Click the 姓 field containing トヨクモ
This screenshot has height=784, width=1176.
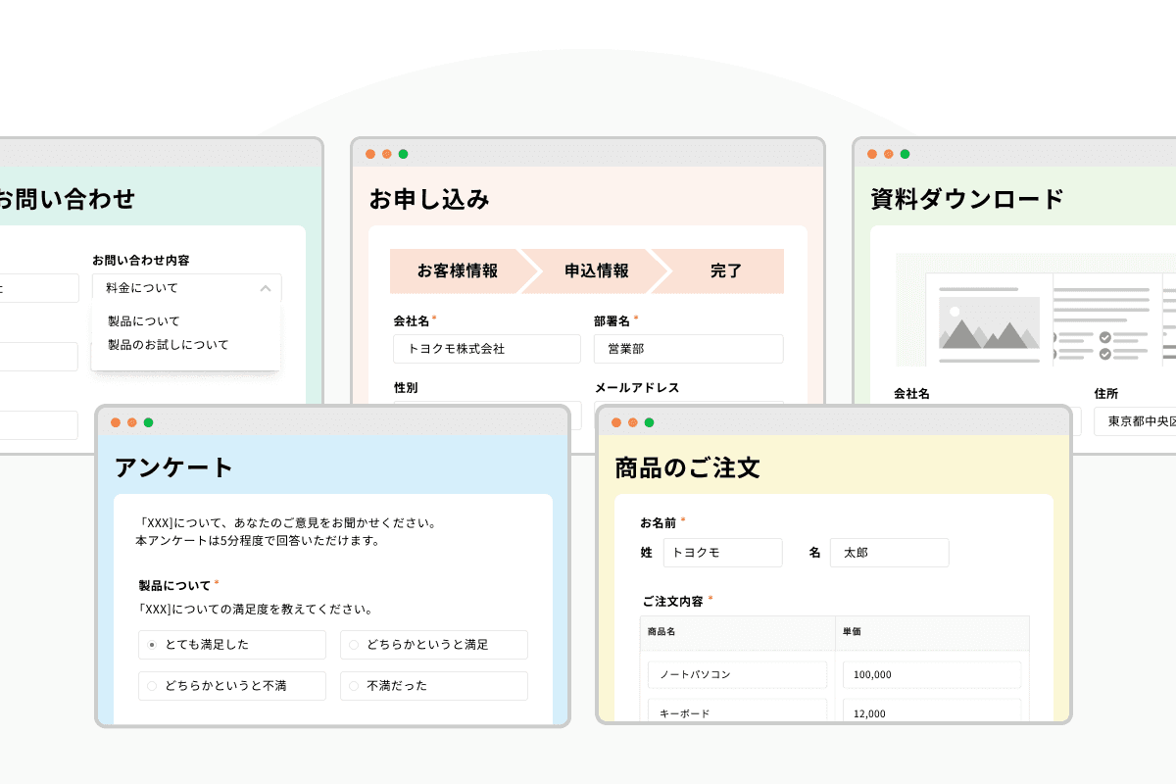click(x=722, y=553)
